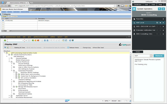Open the Utilities menu in SAP GUI

click(53, 37)
